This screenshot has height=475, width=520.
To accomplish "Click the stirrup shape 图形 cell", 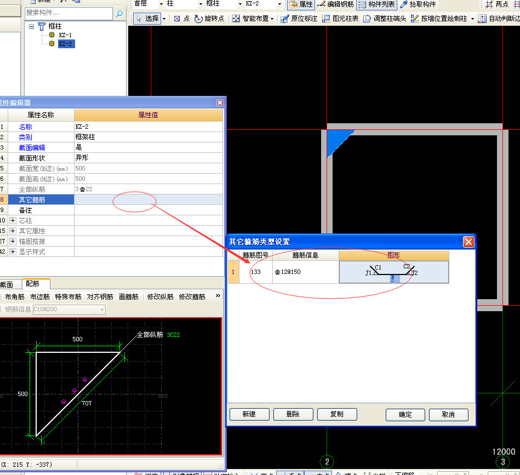I will coord(393,272).
